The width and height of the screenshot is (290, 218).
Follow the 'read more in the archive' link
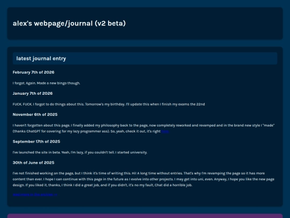point(35,194)
